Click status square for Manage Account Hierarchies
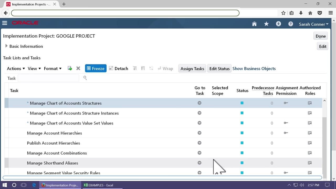The image size is (336, 189). click(242, 133)
